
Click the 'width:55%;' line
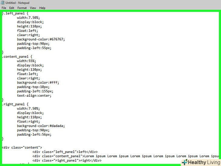pyautogui.click(x=26, y=61)
